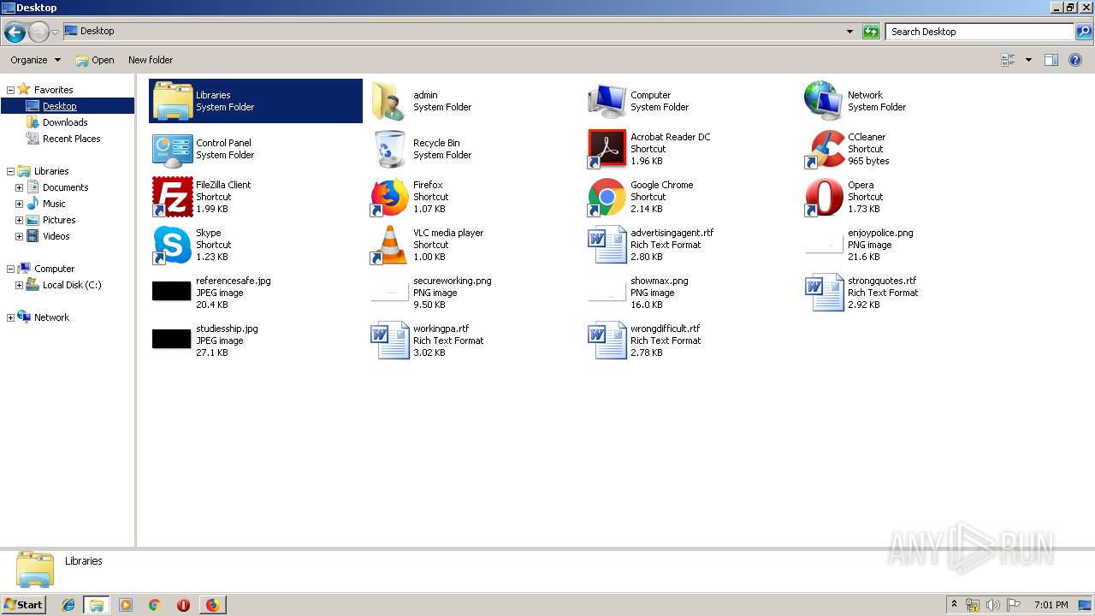The width and height of the screenshot is (1095, 616).
Task: Expand the Network tree node
Action: pos(10,317)
